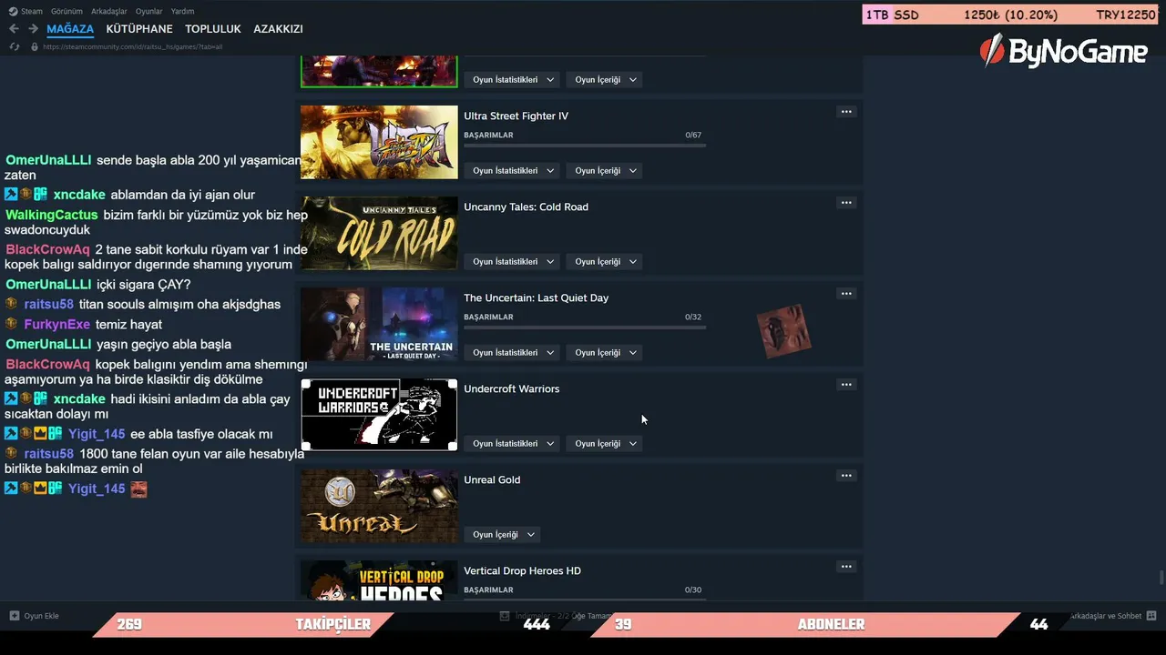Open The Uncertain: Last Quiet Day title link
The image size is (1166, 655).
(536, 298)
